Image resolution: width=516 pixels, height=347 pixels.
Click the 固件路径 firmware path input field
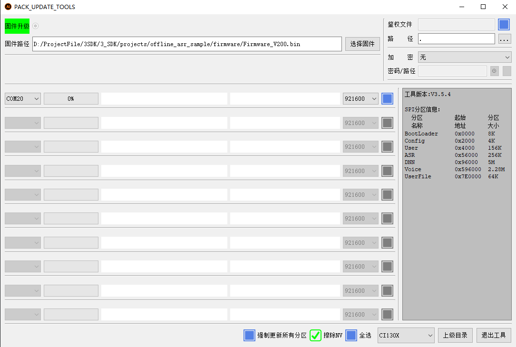coord(187,44)
